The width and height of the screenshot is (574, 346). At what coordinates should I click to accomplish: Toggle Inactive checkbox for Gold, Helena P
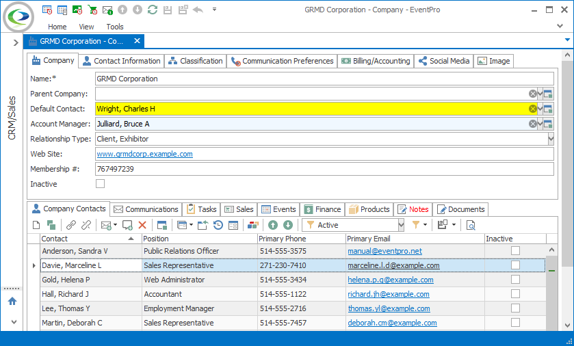tap(515, 280)
